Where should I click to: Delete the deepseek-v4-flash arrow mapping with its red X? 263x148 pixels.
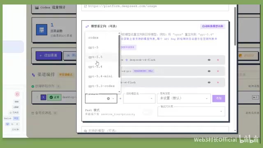[218, 60]
